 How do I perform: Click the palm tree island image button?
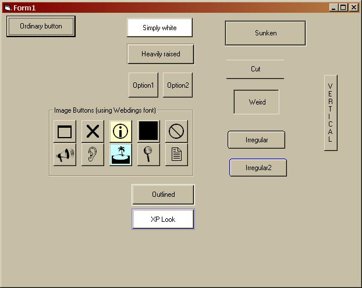[120, 154]
